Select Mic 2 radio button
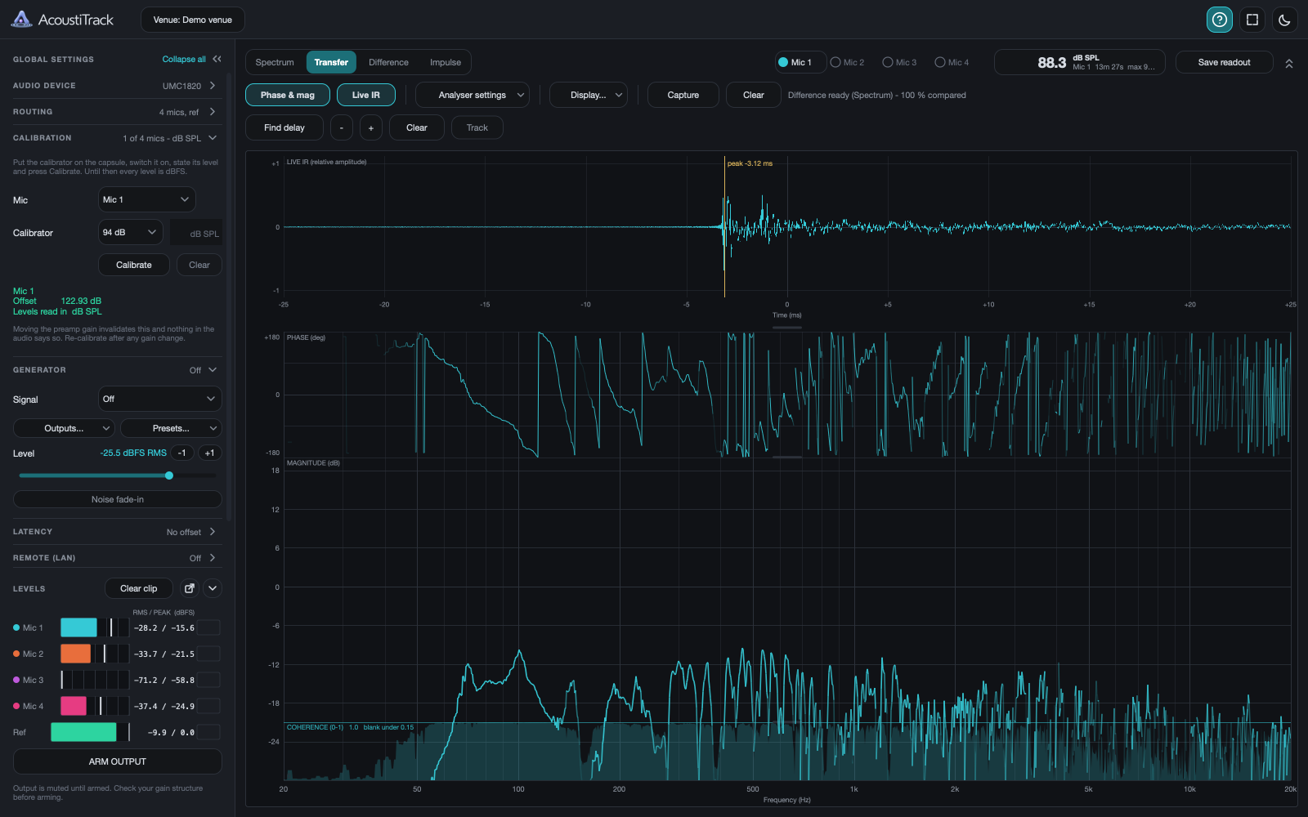 [x=847, y=62]
